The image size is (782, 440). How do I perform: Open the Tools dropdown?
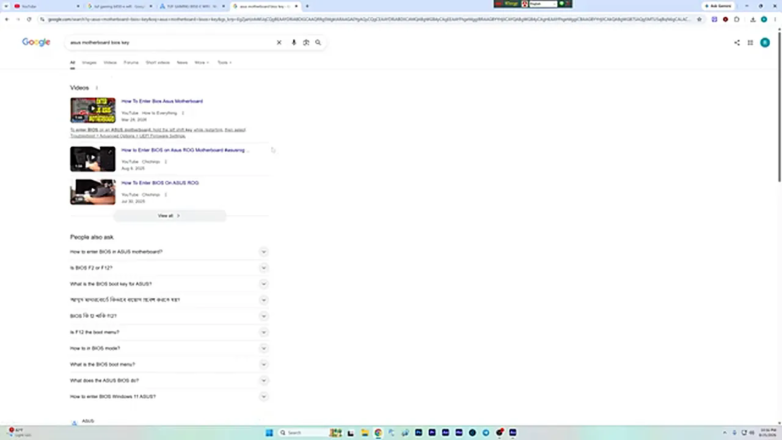(x=224, y=62)
